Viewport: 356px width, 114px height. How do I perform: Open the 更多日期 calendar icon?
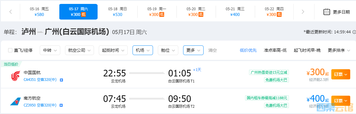(326, 12)
